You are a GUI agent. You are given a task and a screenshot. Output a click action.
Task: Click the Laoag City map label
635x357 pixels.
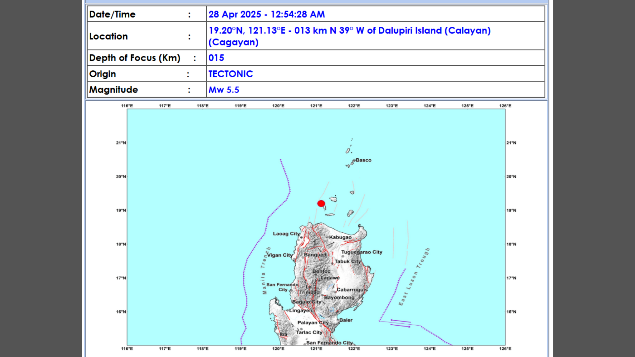point(286,234)
